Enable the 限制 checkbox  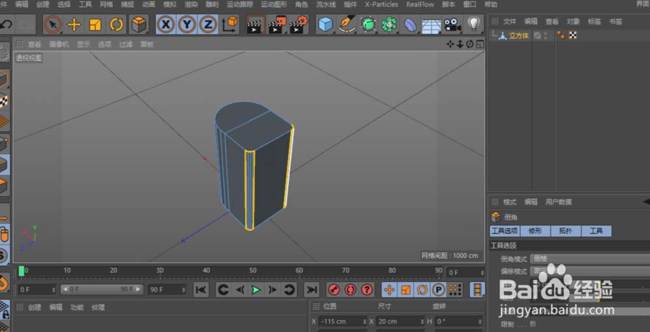tap(533, 324)
